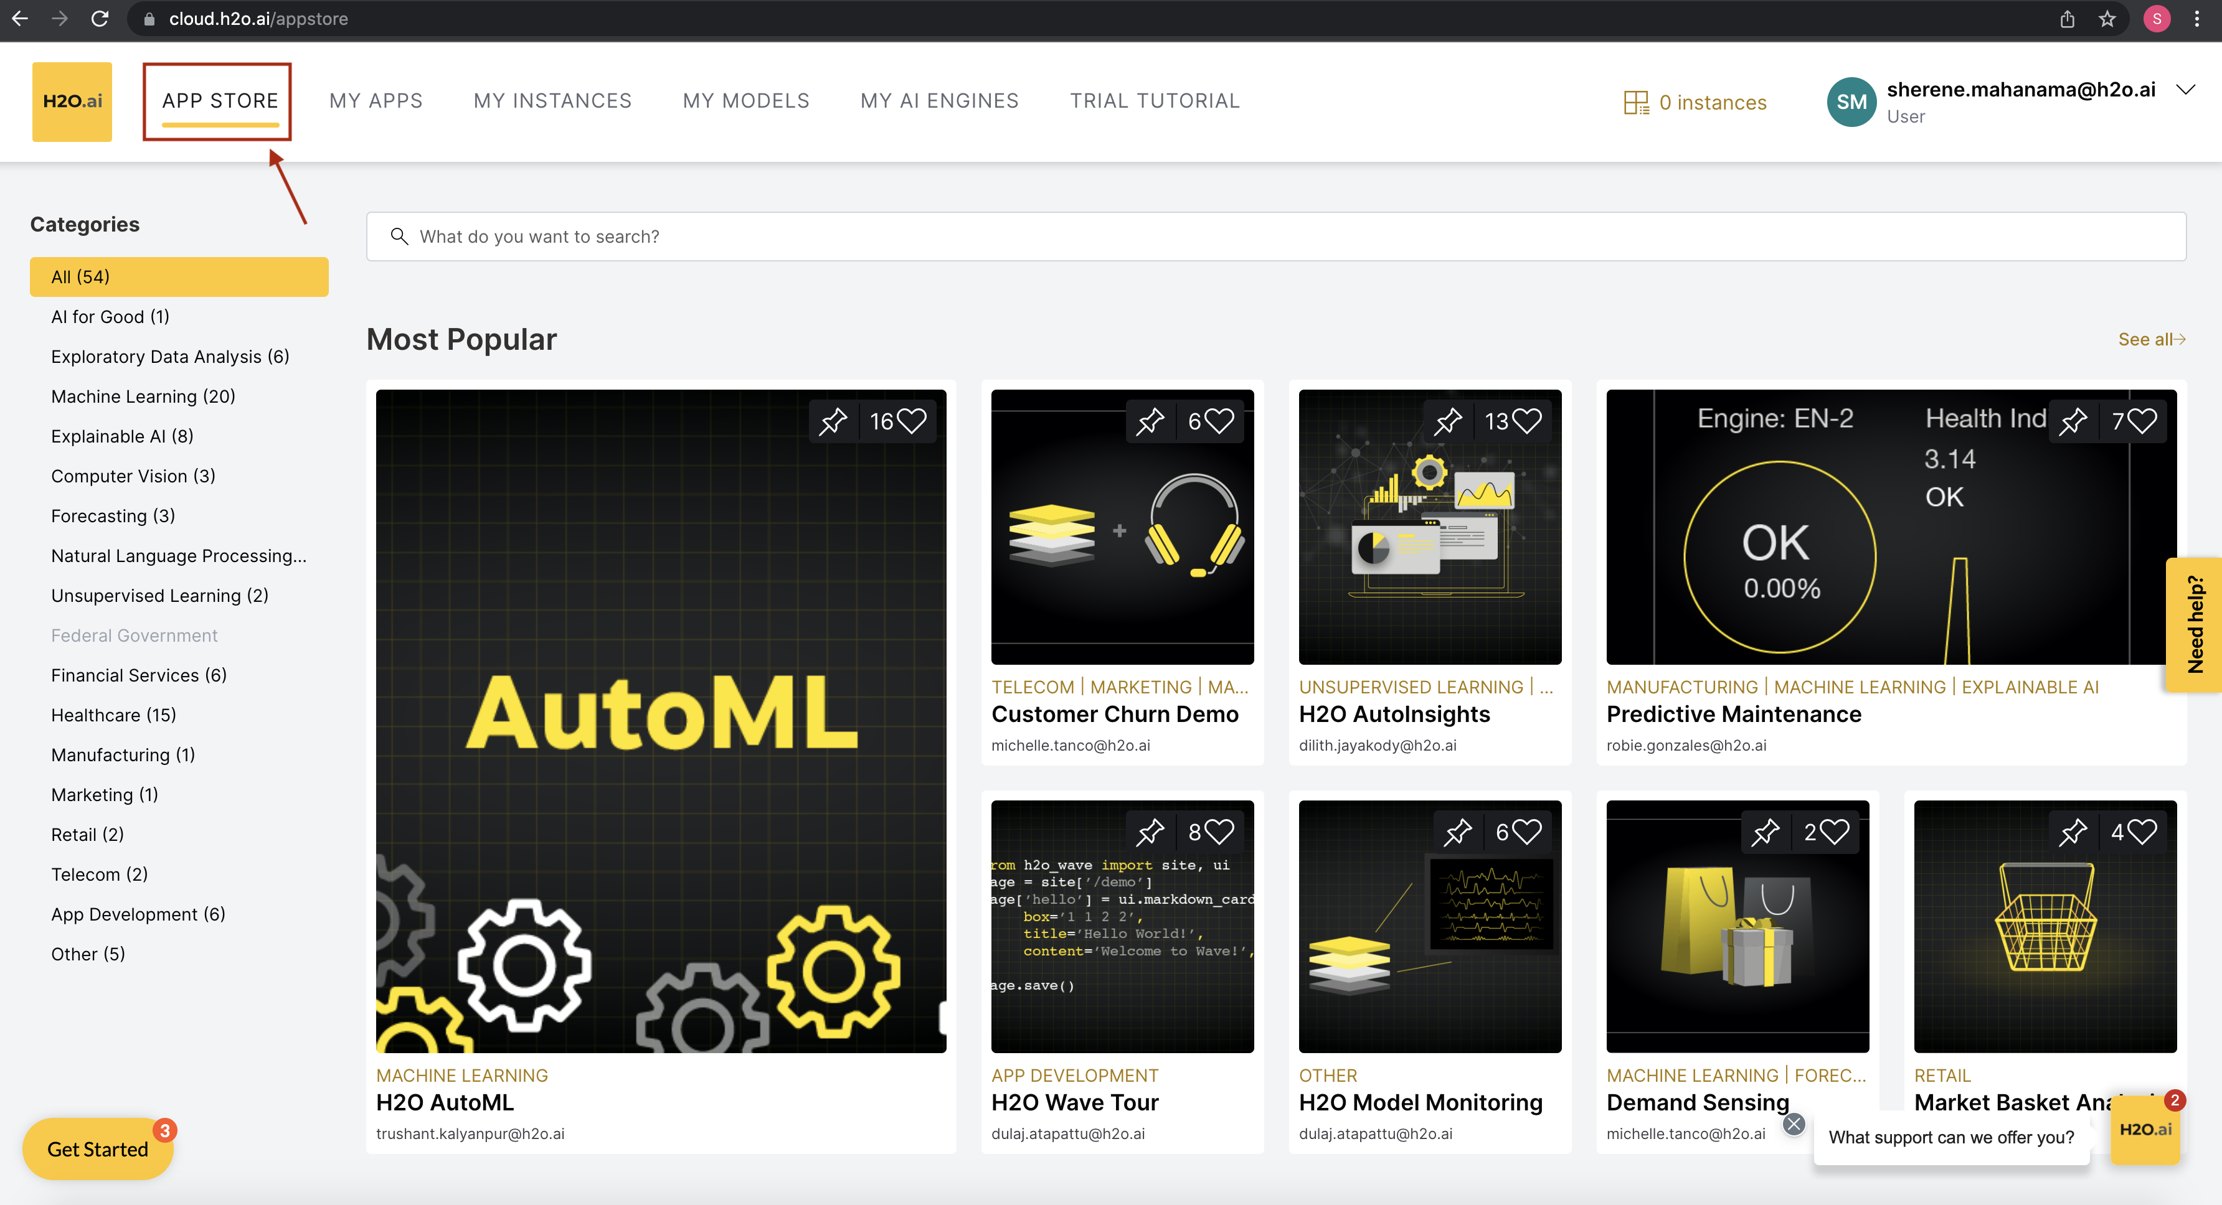Click the browser address bar URL
The width and height of the screenshot is (2222, 1205).
[258, 18]
